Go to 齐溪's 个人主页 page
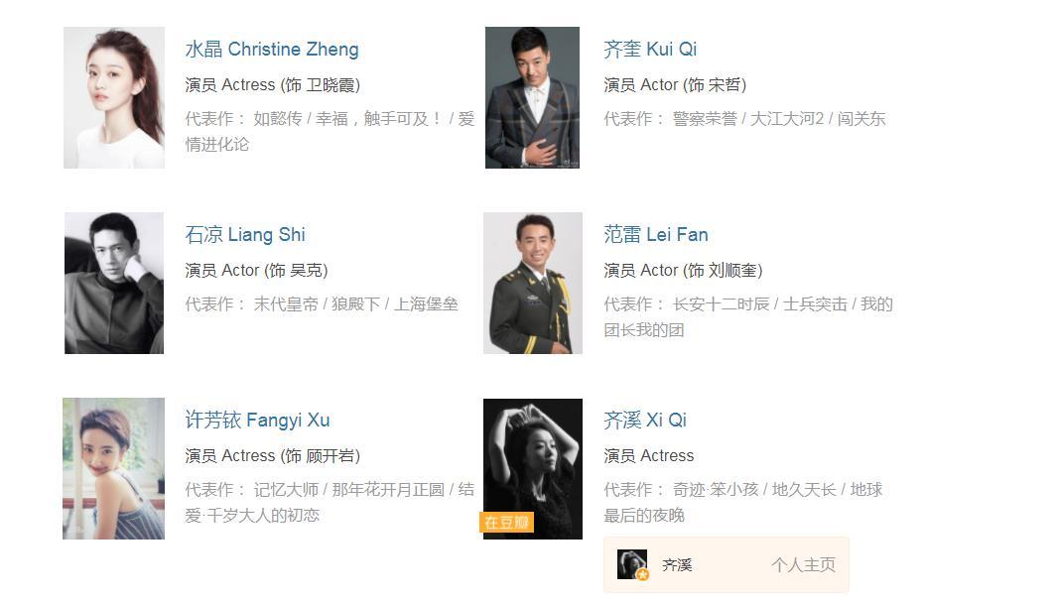The image size is (1058, 602). 804,565
